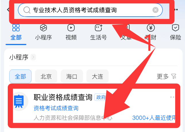The image size is (185, 132).
Task: Focus the search input field
Action: click(x=90, y=10)
